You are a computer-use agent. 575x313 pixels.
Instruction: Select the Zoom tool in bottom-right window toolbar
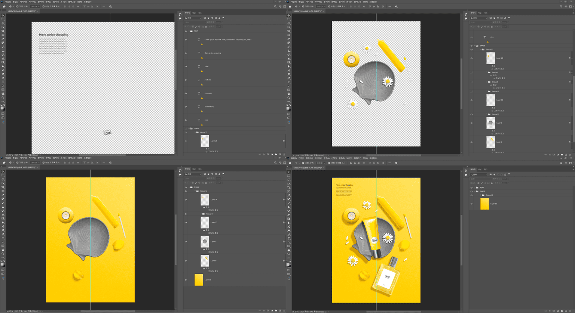289,254
